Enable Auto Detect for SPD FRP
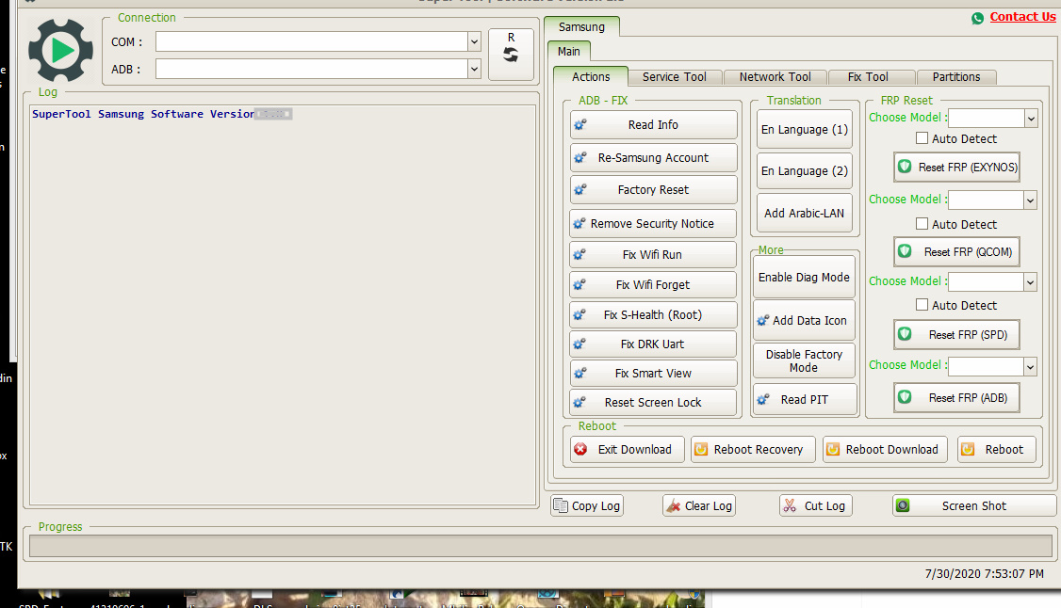Image resolution: width=1061 pixels, height=608 pixels. point(922,305)
